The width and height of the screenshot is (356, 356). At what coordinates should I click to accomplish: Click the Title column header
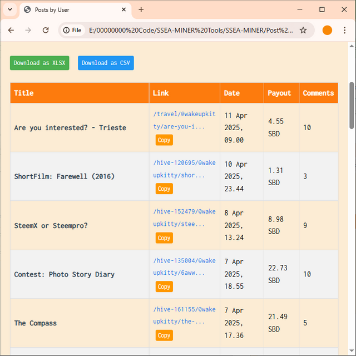[x=80, y=93]
